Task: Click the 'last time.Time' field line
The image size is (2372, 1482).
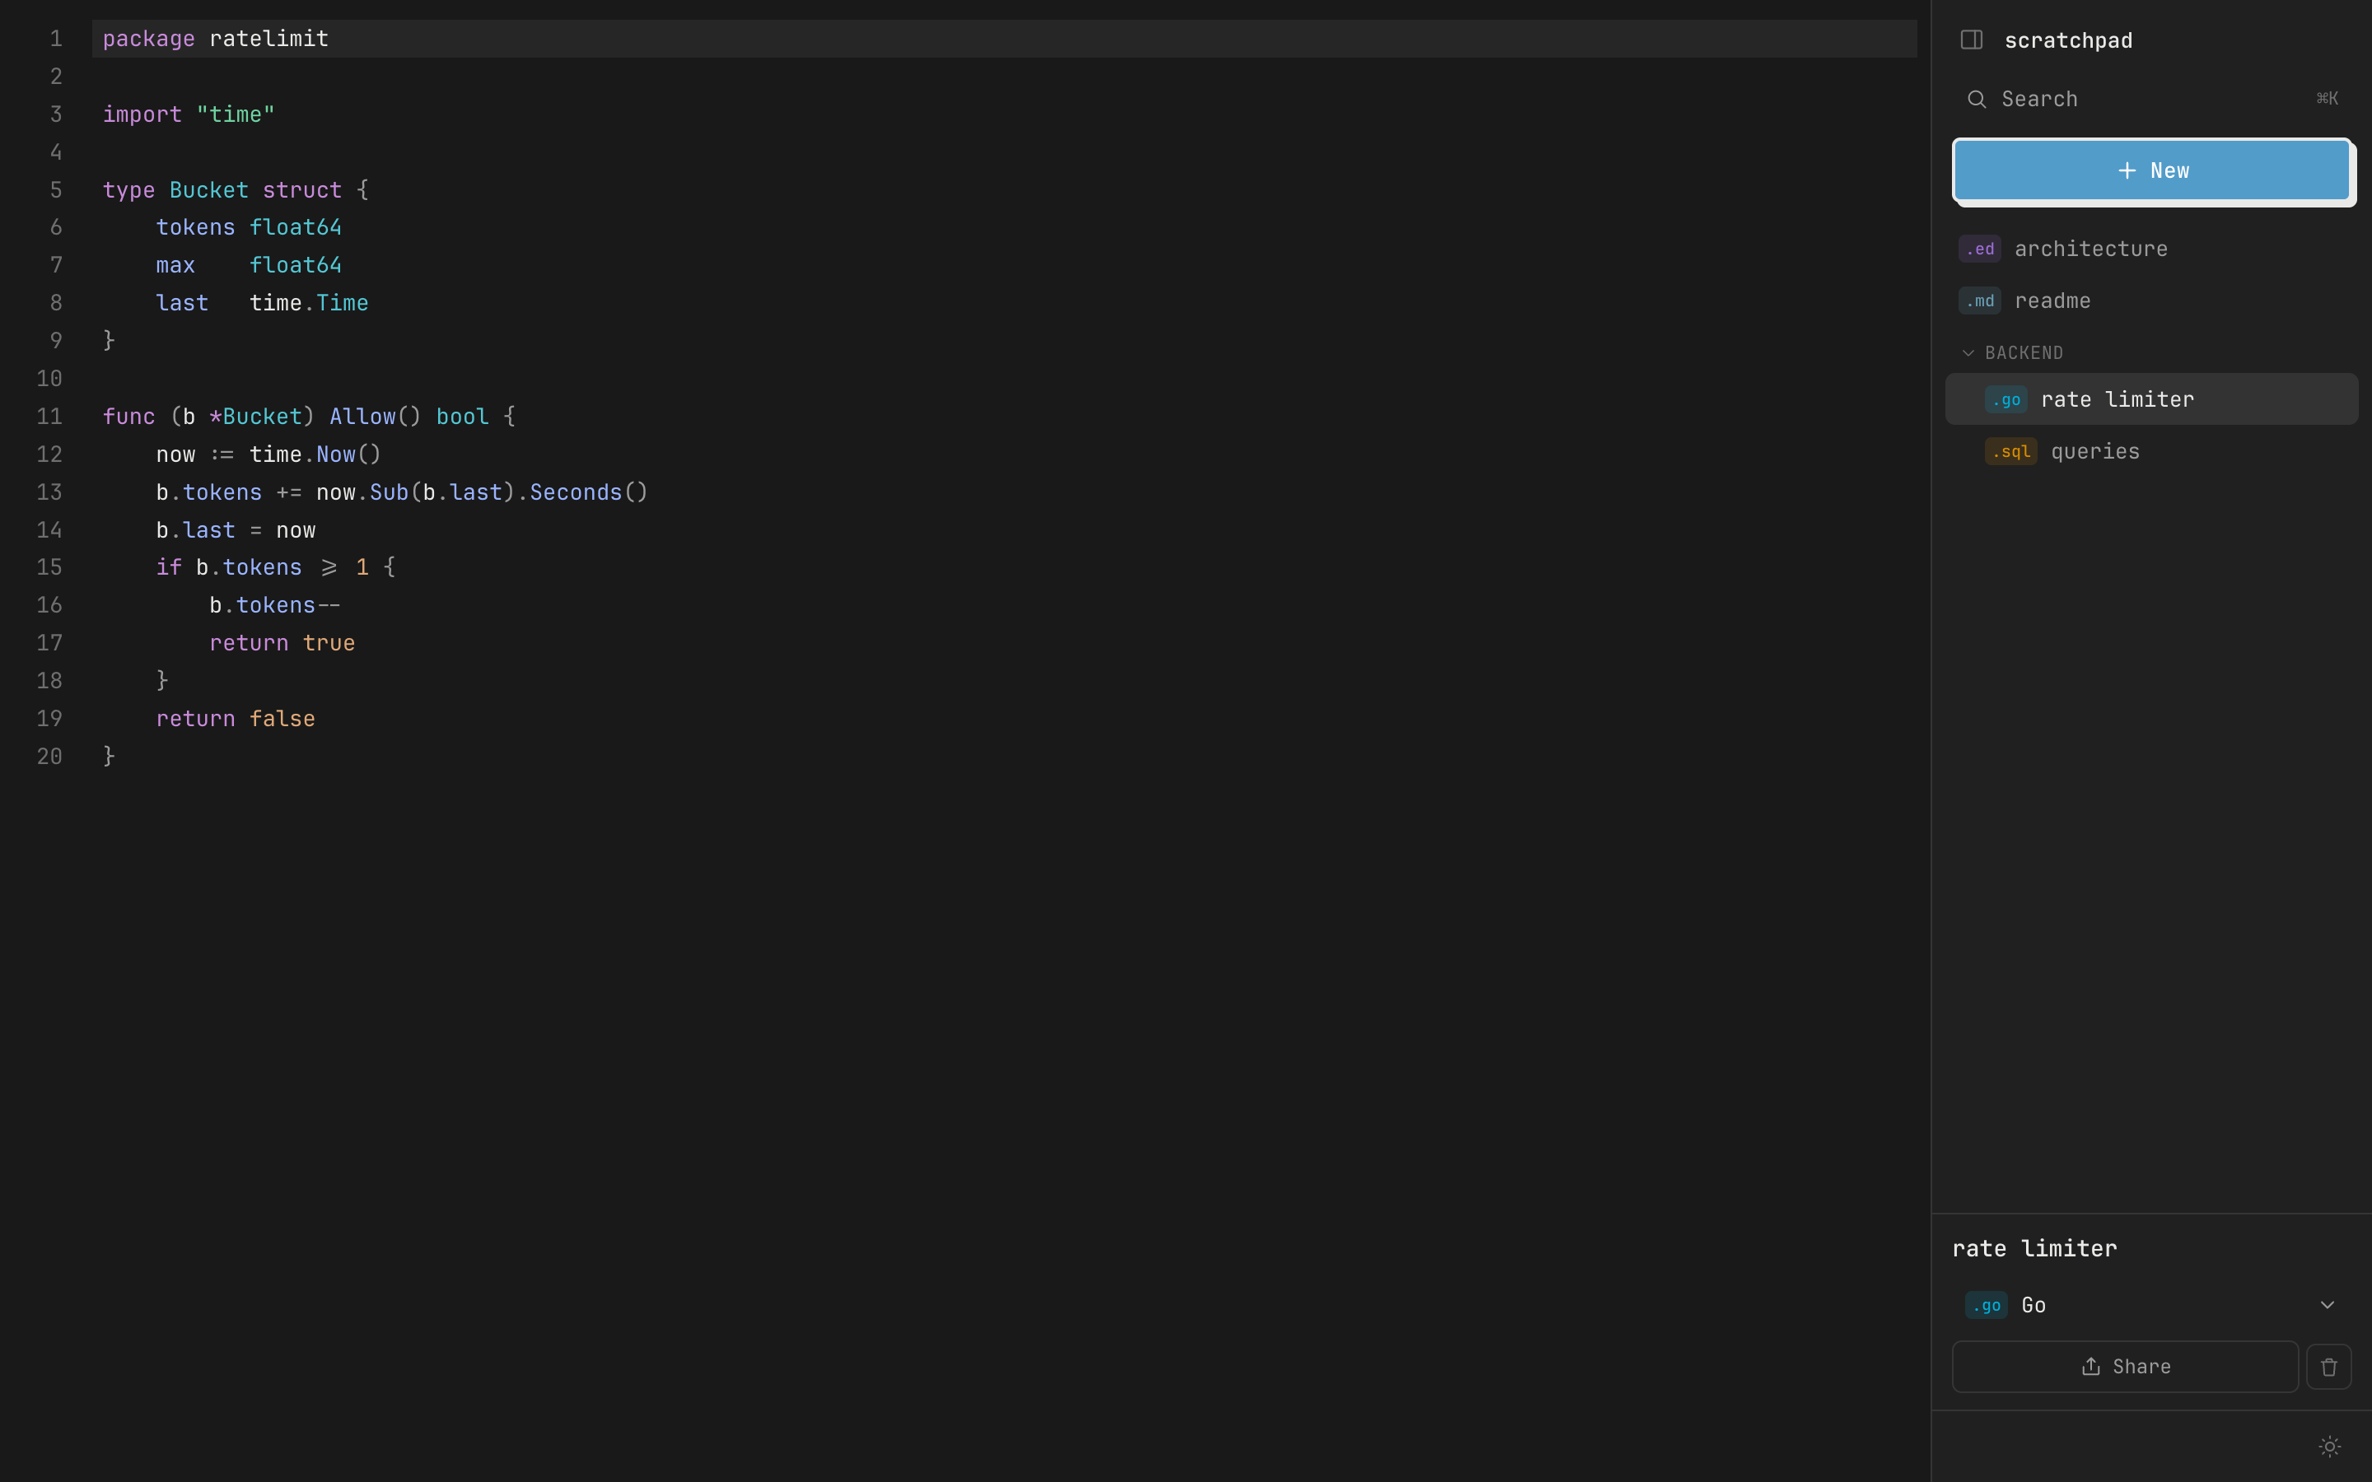Action: (x=262, y=303)
